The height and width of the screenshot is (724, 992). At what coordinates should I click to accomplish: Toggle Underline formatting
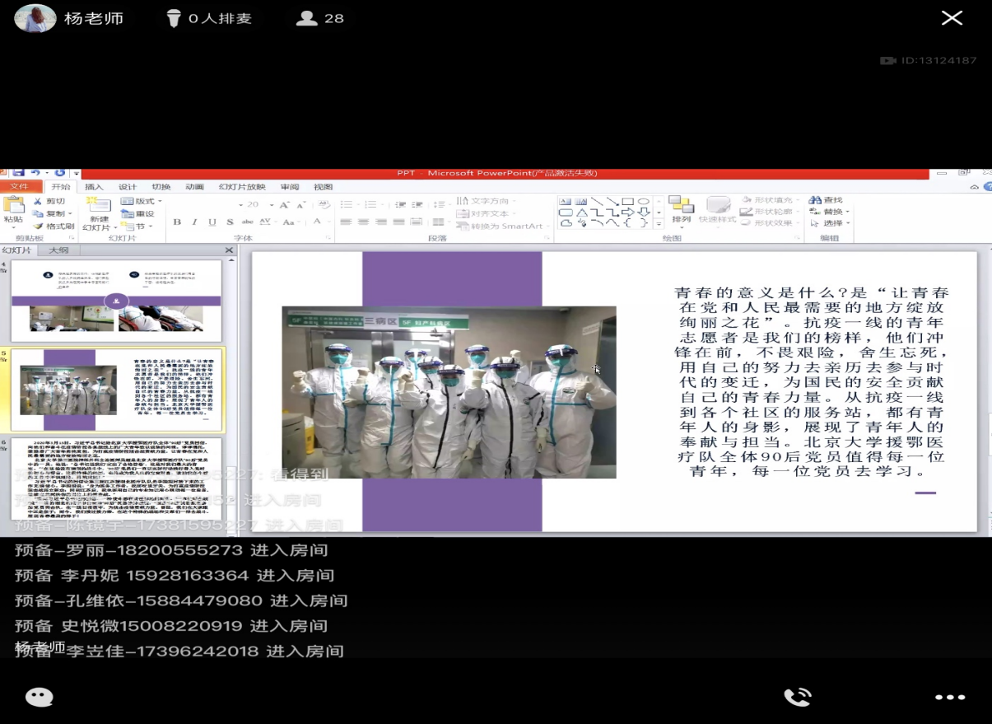pyautogui.click(x=212, y=222)
